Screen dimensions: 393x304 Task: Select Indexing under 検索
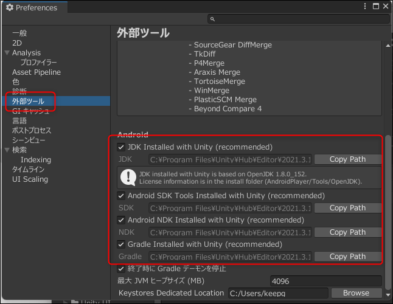[x=36, y=160]
